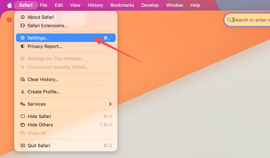This screenshot has height=158, width=270.
Task: Click the Privacy Report shield icon
Action: point(23,46)
